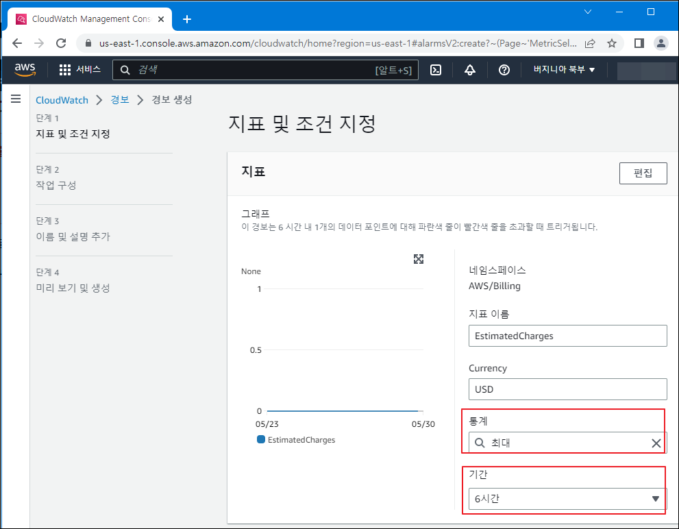Viewport: 679px width, 529px height.
Task: Open the 버지니아 북부 region dropdown
Action: 564,69
